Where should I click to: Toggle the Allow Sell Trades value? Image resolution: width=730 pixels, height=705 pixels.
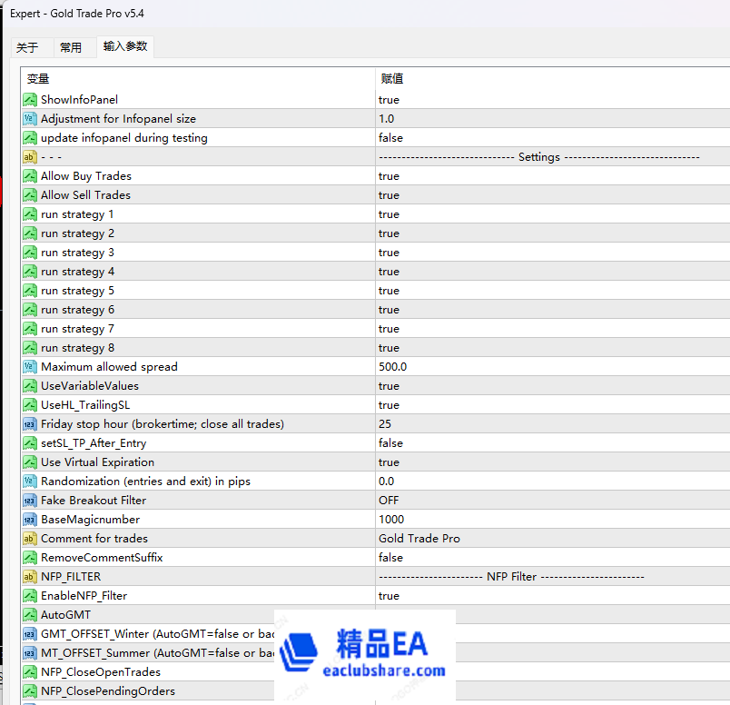pos(389,195)
